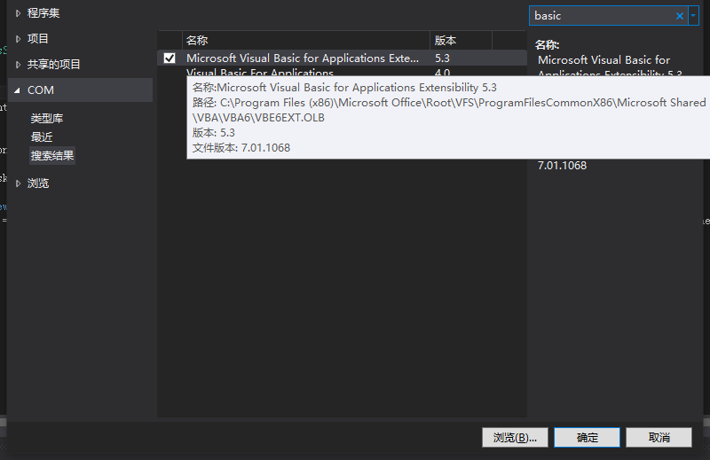
Task: Sort by the 版本 column header
Action: click(461, 40)
